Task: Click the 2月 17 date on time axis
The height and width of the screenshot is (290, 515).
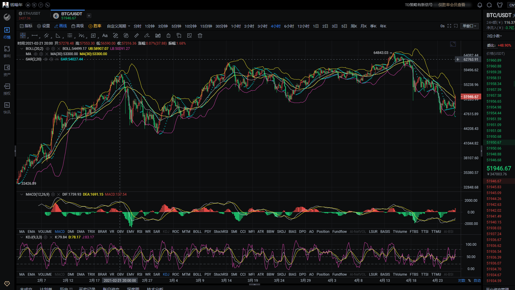Action: (x=94, y=281)
